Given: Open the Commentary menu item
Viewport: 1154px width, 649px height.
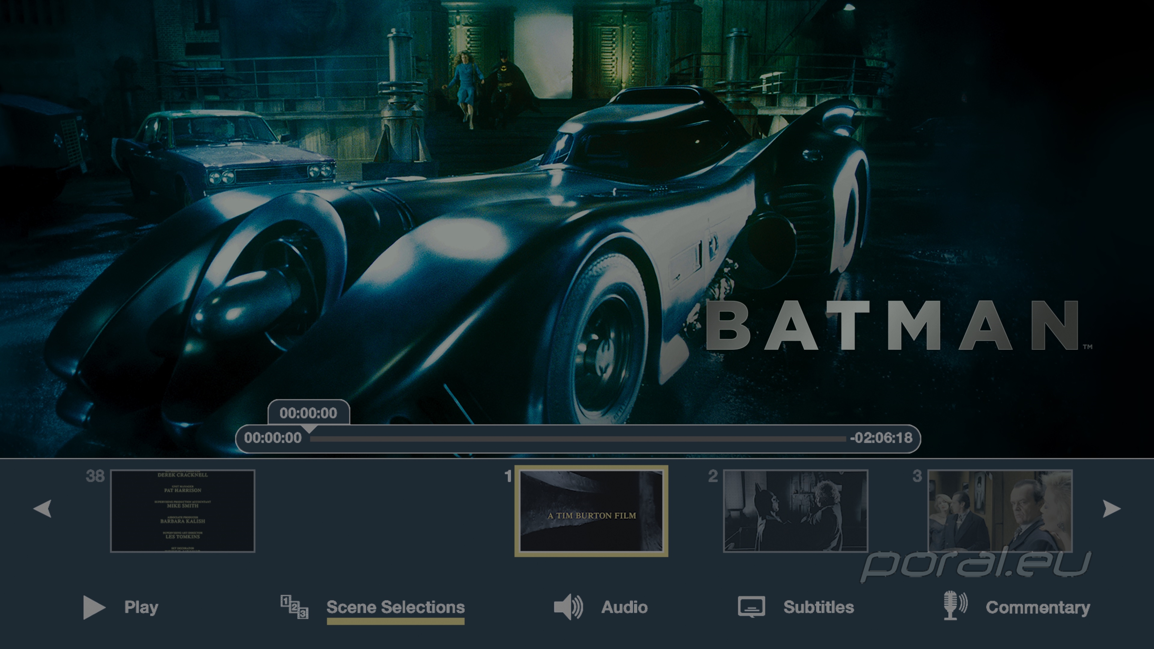Looking at the screenshot, I should [1037, 608].
